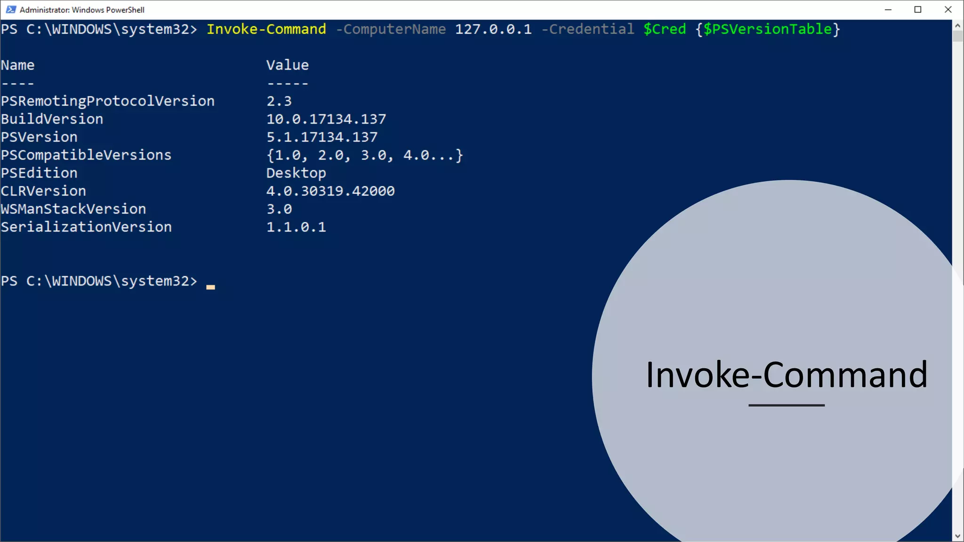Click the scrollbar down arrow
Image resolution: width=964 pixels, height=542 pixels.
(x=958, y=536)
